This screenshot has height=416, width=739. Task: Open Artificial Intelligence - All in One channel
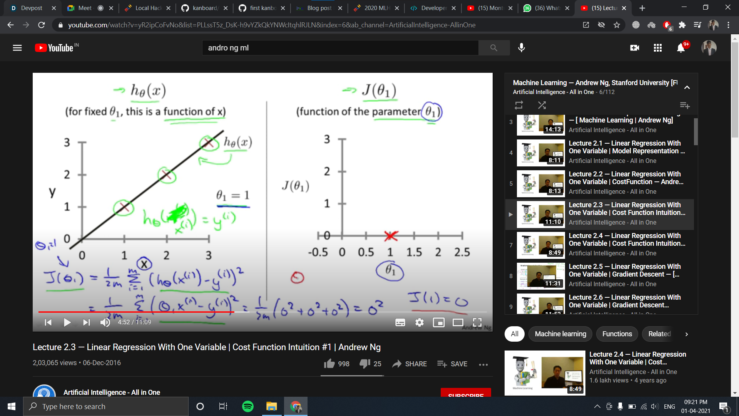point(112,392)
